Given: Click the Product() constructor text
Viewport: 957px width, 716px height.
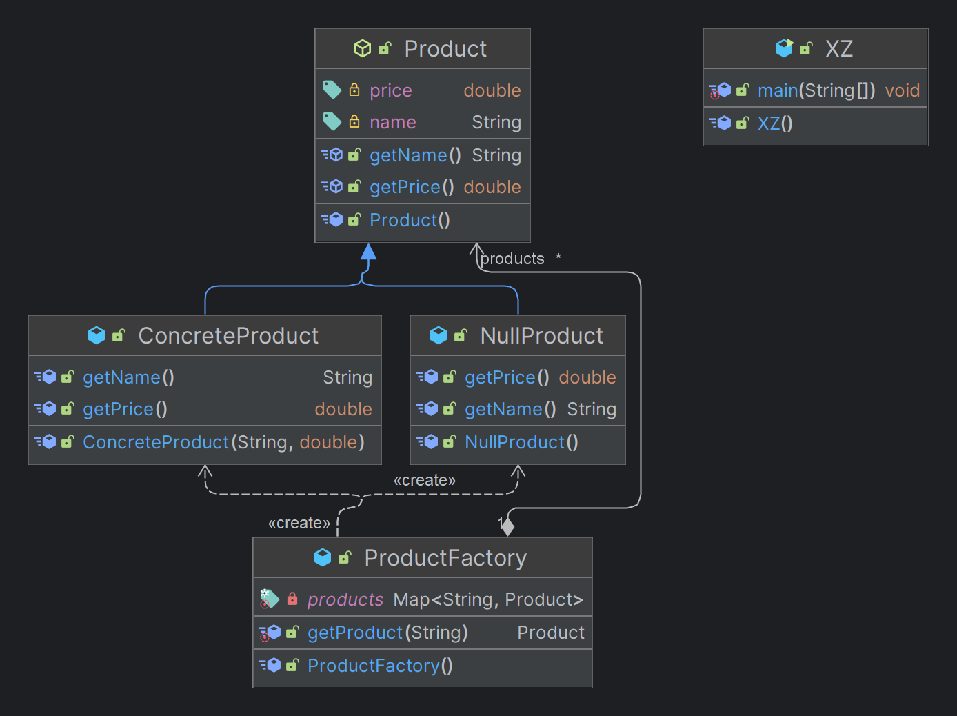Looking at the screenshot, I should (x=410, y=220).
